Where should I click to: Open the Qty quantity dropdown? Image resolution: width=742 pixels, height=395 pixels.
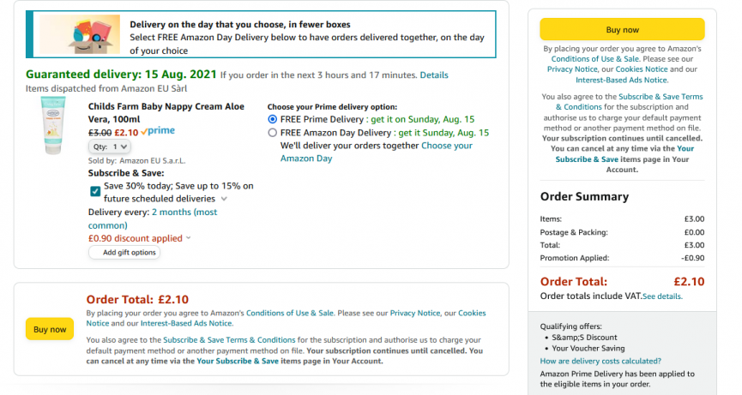click(x=109, y=147)
